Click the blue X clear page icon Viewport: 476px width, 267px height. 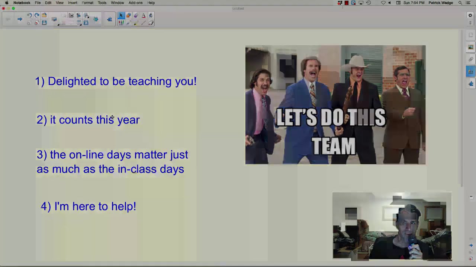point(86,23)
